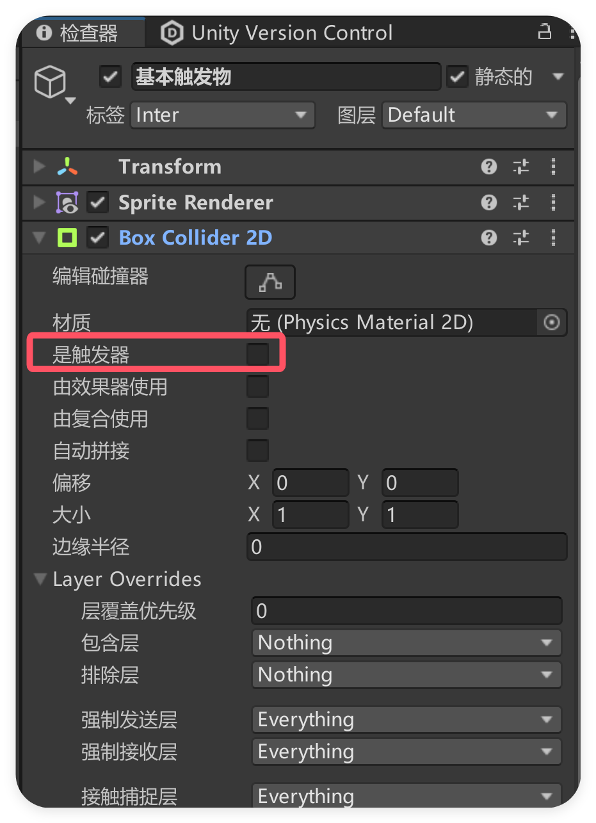The width and height of the screenshot is (596, 823).
Task: Click the GameObject cube icon
Action: (50, 83)
